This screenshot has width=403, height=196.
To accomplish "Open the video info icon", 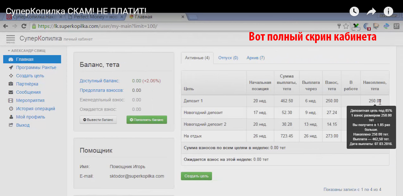I will tap(388, 11).
